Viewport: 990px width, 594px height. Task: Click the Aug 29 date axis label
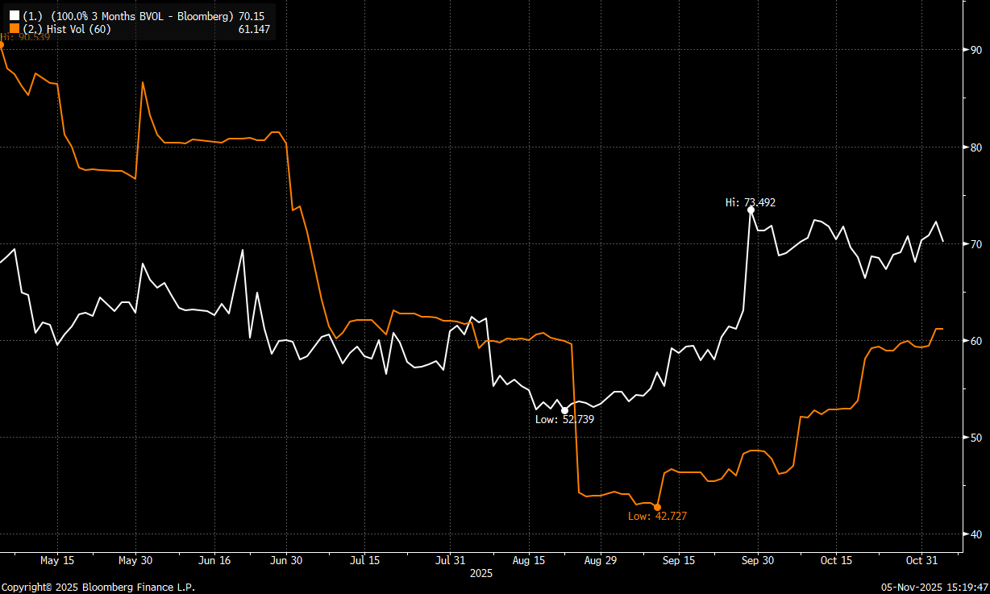pos(601,560)
